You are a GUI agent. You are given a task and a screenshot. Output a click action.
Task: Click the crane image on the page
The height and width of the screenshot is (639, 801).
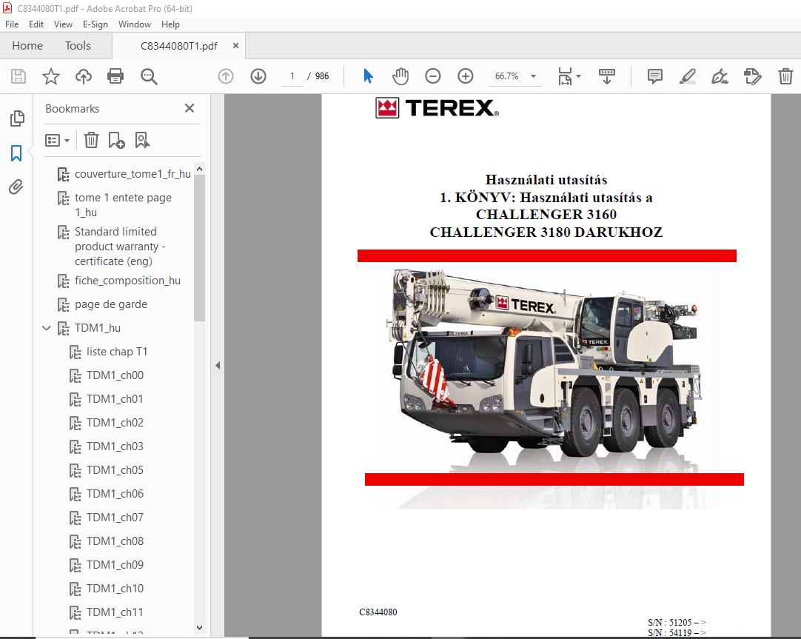point(546,388)
